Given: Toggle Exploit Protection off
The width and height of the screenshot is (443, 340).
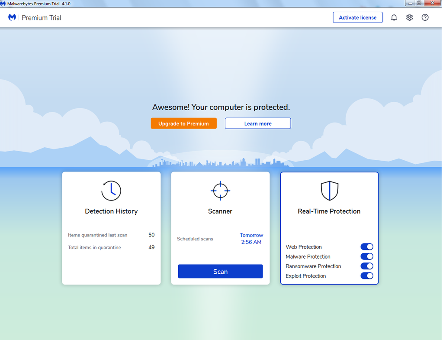Looking at the screenshot, I should (367, 275).
